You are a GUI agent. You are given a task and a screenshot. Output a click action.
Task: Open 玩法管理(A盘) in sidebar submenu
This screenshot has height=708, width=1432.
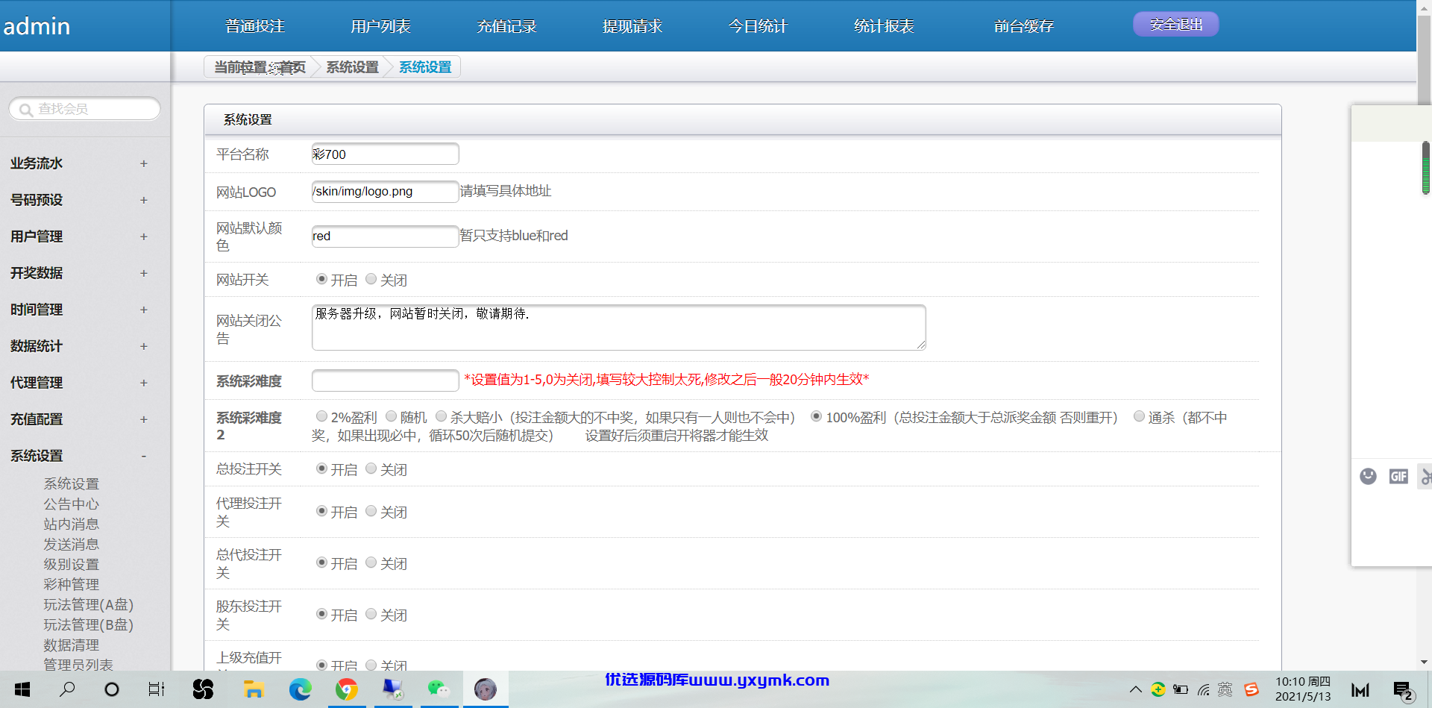pyautogui.click(x=88, y=605)
